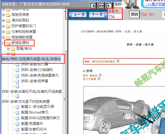Open 配置:Nomad单元 document
165x134 pixels.
[35, 112]
